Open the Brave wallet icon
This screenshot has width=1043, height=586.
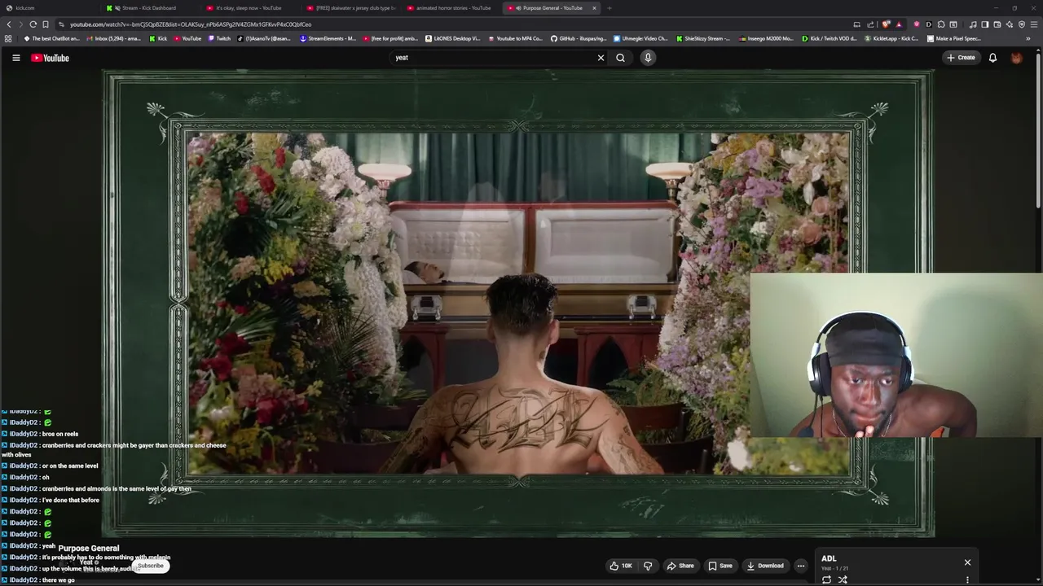point(997,24)
